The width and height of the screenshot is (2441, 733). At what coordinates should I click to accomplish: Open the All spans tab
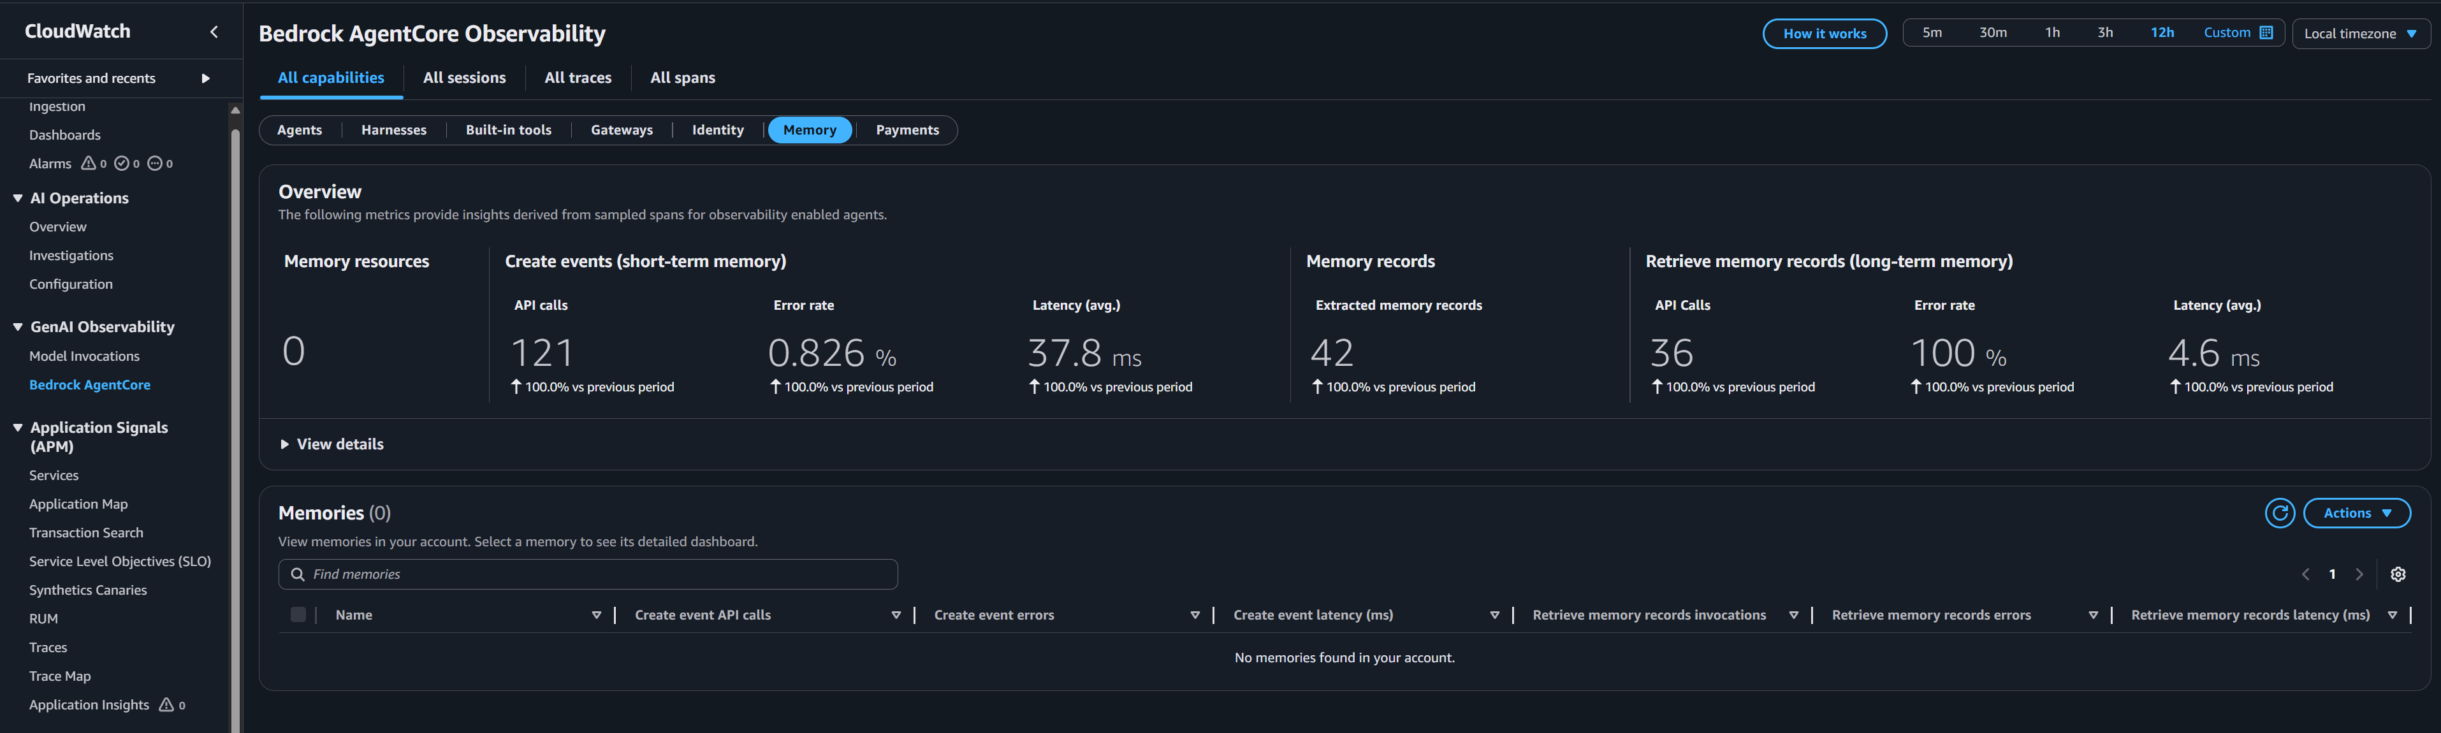(682, 78)
